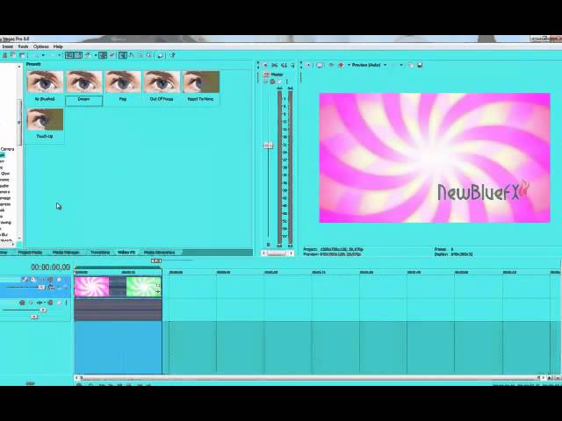Switch to the Media Generators tab
562x421 pixels.
159,253
